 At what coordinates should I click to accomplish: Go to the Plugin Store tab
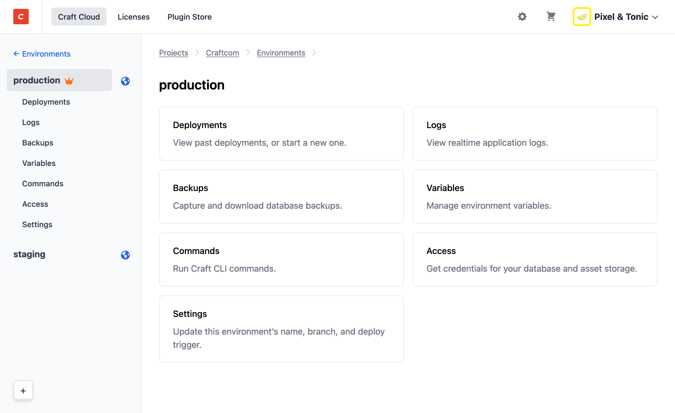click(x=189, y=17)
